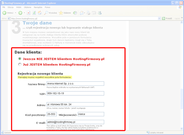
Task: Click the Rejestracja nowego klienta heading
Action: pos(40,74)
